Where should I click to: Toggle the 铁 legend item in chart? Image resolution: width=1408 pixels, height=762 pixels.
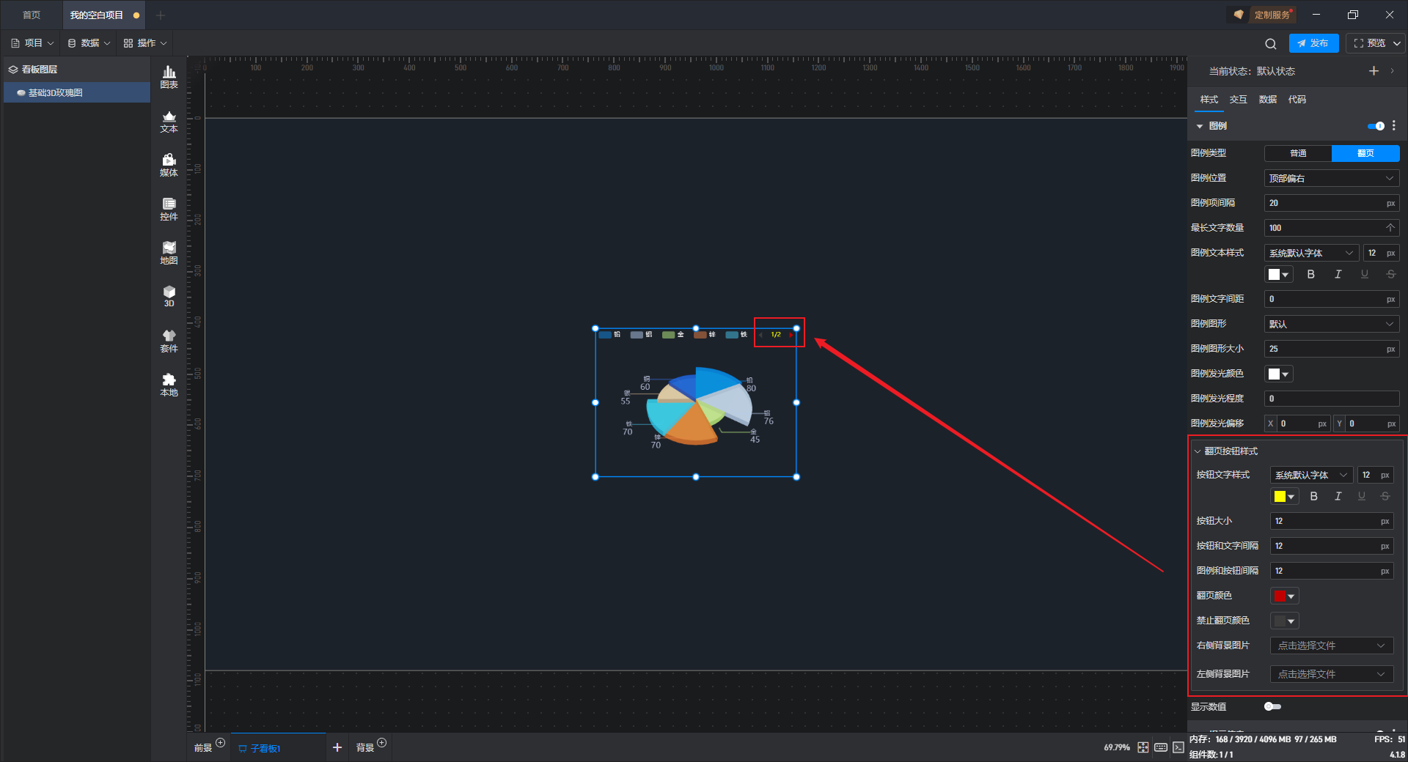click(x=736, y=335)
